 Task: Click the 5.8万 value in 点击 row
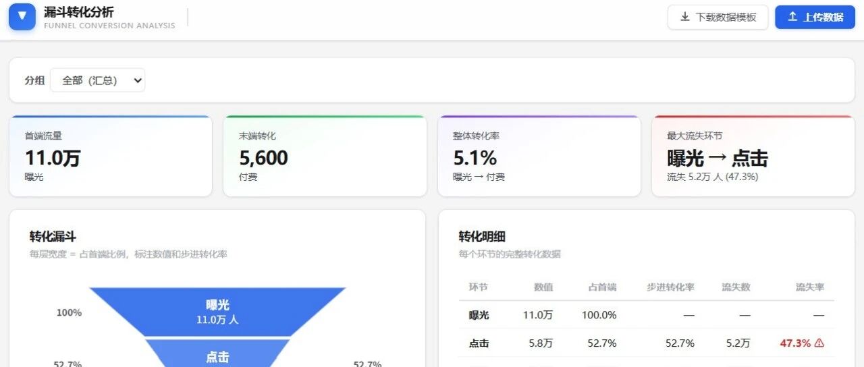click(541, 343)
